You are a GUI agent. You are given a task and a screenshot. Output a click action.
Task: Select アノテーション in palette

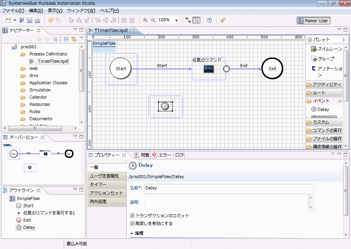pos(327,71)
